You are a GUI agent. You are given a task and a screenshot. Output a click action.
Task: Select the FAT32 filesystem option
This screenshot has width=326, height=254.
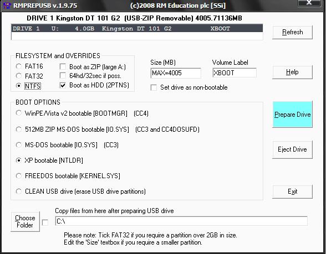point(19,76)
